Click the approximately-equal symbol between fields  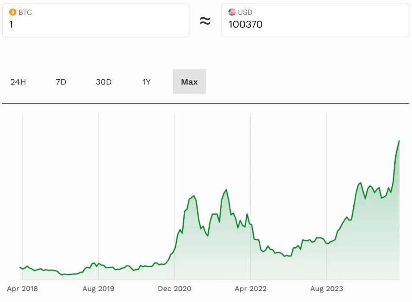tap(205, 21)
